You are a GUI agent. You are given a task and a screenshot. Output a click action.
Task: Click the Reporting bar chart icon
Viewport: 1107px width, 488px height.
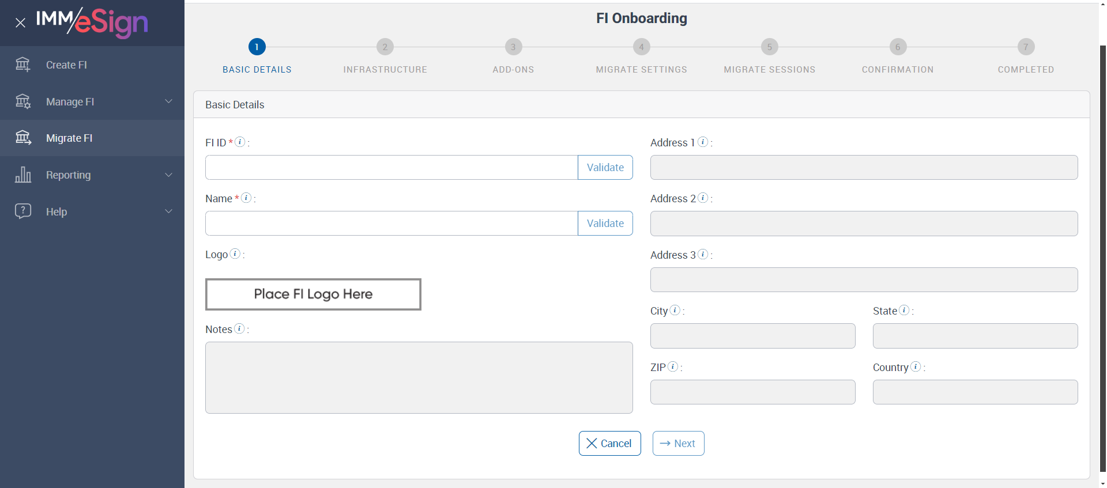click(x=23, y=175)
